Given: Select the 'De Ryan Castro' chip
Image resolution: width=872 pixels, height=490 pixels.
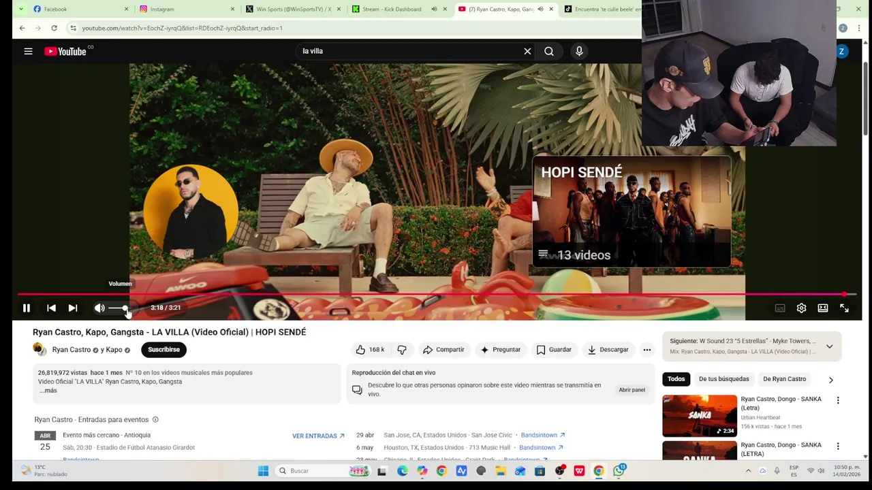Looking at the screenshot, I should coord(784,379).
